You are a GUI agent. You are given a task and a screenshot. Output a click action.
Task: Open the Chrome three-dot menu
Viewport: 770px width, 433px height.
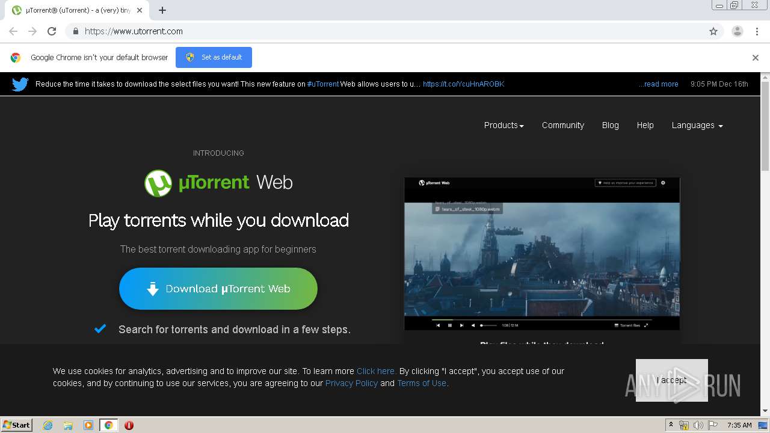[x=757, y=31]
